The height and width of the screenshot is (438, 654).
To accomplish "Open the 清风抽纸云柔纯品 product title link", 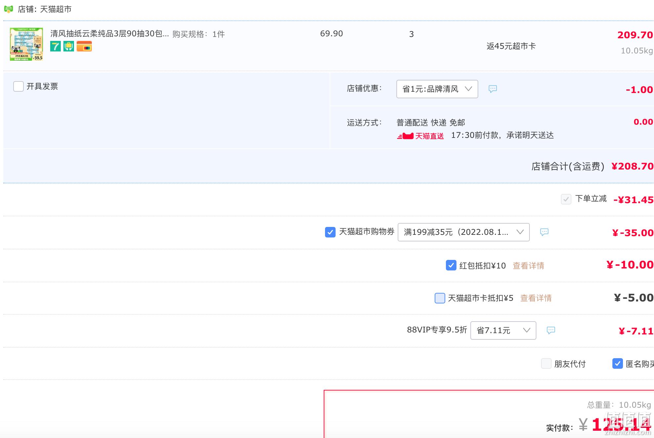I will [110, 34].
